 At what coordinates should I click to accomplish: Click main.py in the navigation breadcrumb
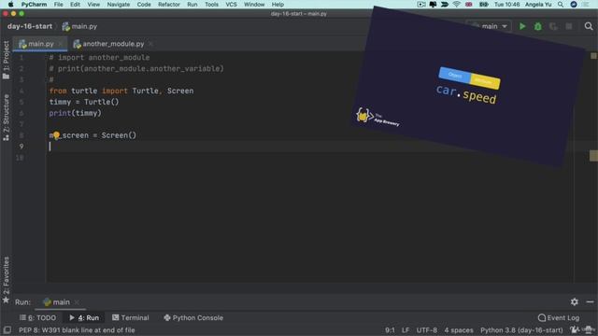tap(79, 26)
